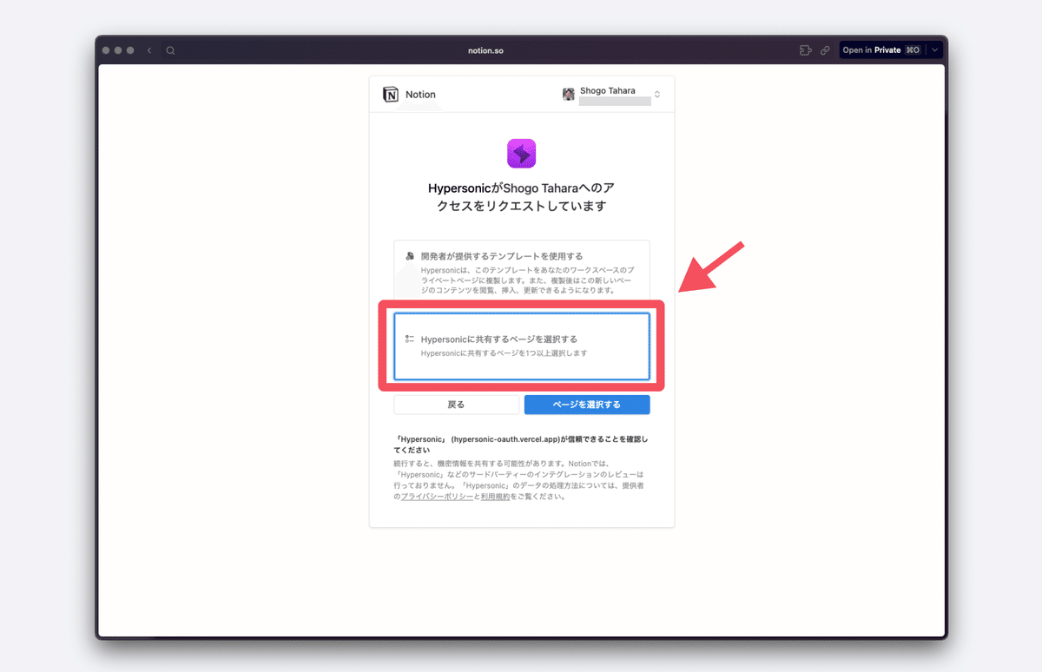Open the dropdown arrow beside Open in Private
Image resolution: width=1042 pixels, height=672 pixels.
pyautogui.click(x=934, y=50)
